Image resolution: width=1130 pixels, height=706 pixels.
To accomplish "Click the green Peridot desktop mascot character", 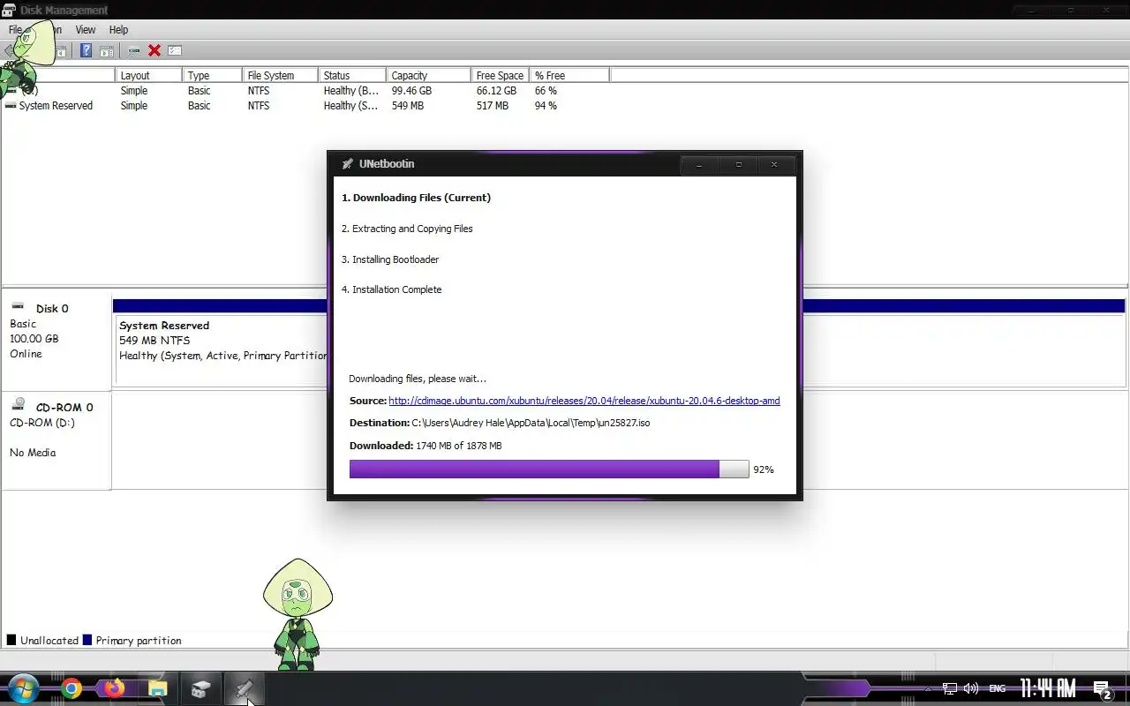I will (x=298, y=614).
